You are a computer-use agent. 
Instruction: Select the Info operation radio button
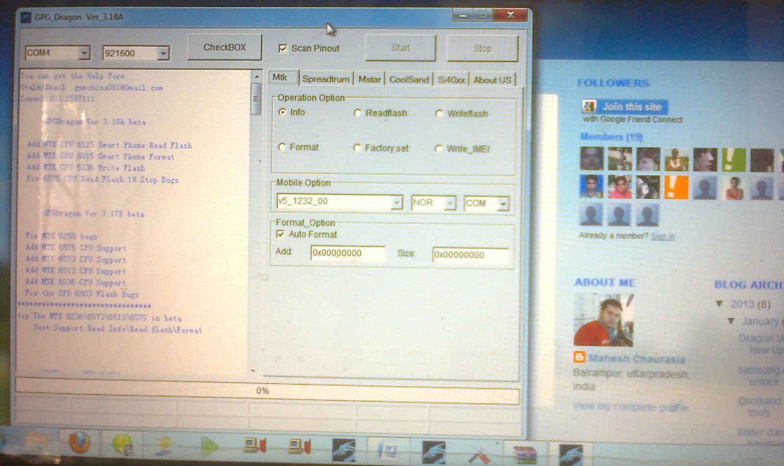[x=282, y=112]
